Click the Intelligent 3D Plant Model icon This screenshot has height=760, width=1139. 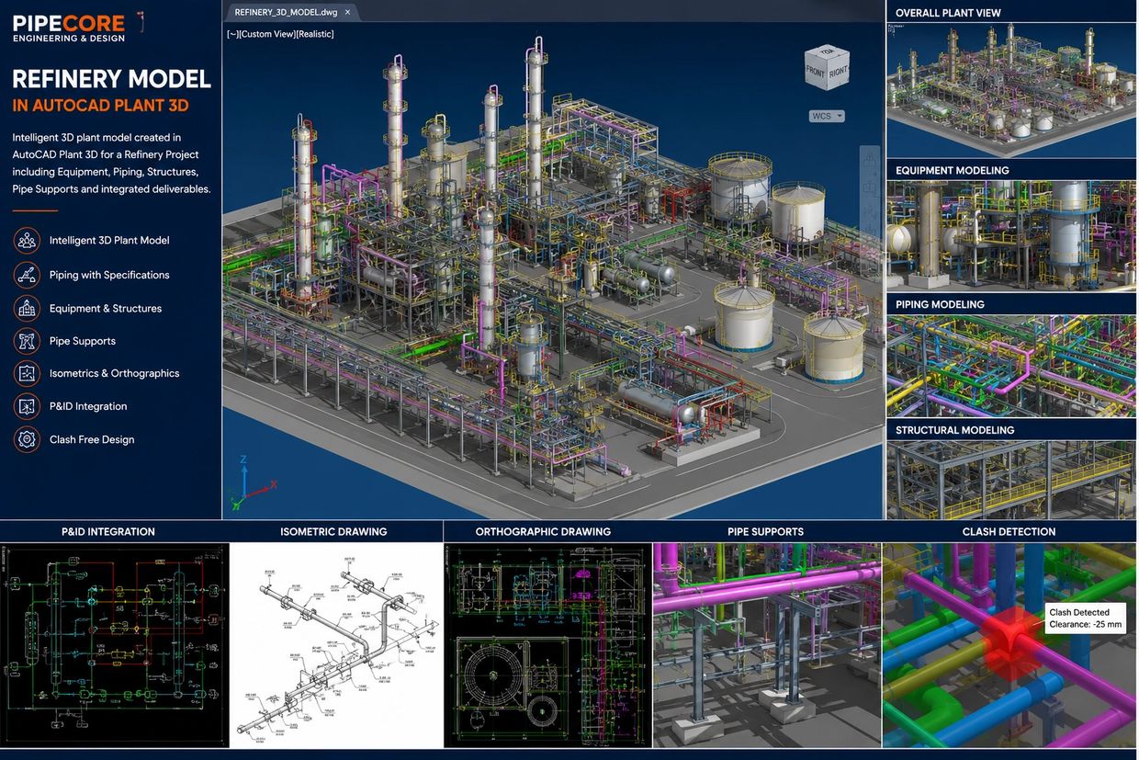(x=27, y=241)
